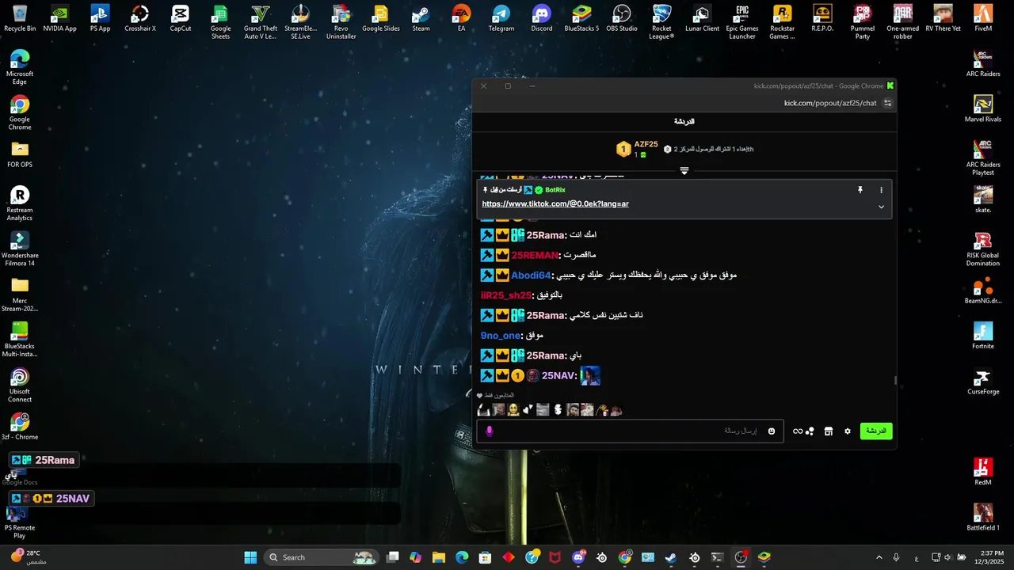Open pinned message three-dot options menu
Viewport: 1014px width, 570px height.
881,190
